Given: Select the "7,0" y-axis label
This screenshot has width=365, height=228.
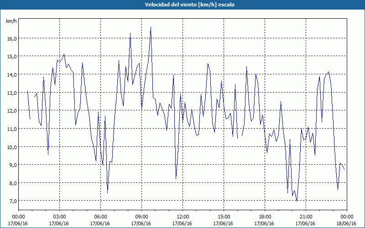Looking at the screenshot, I should [x=13, y=201].
